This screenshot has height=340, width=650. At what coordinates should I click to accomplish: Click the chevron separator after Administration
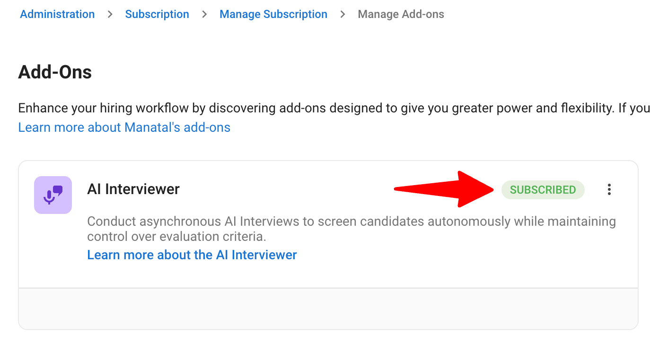(110, 15)
